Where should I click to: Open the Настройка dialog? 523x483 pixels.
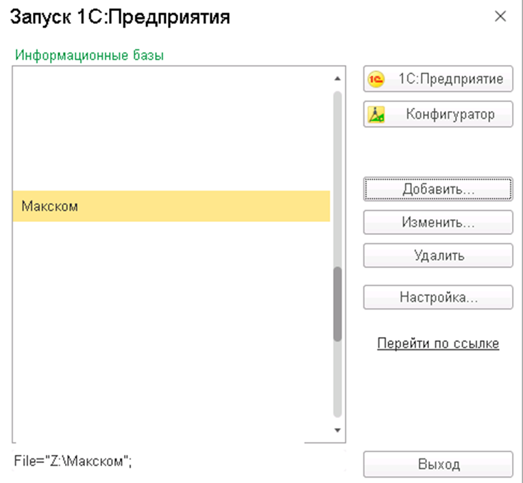438,297
